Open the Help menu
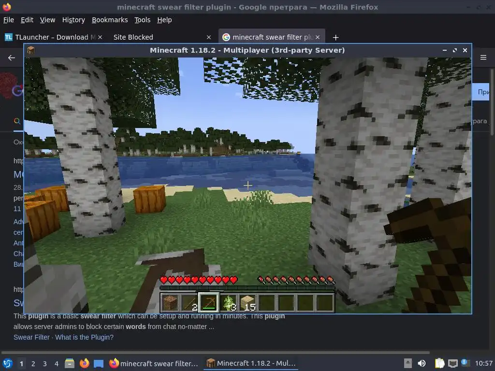This screenshot has width=495, height=371. click(164, 20)
